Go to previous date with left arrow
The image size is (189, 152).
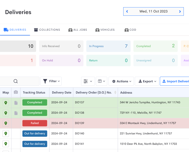[x=127, y=11]
